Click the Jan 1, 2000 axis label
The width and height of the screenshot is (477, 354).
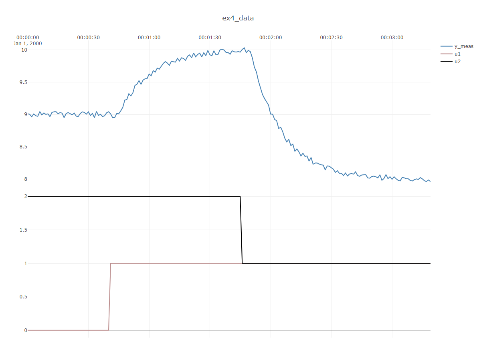pos(28,43)
